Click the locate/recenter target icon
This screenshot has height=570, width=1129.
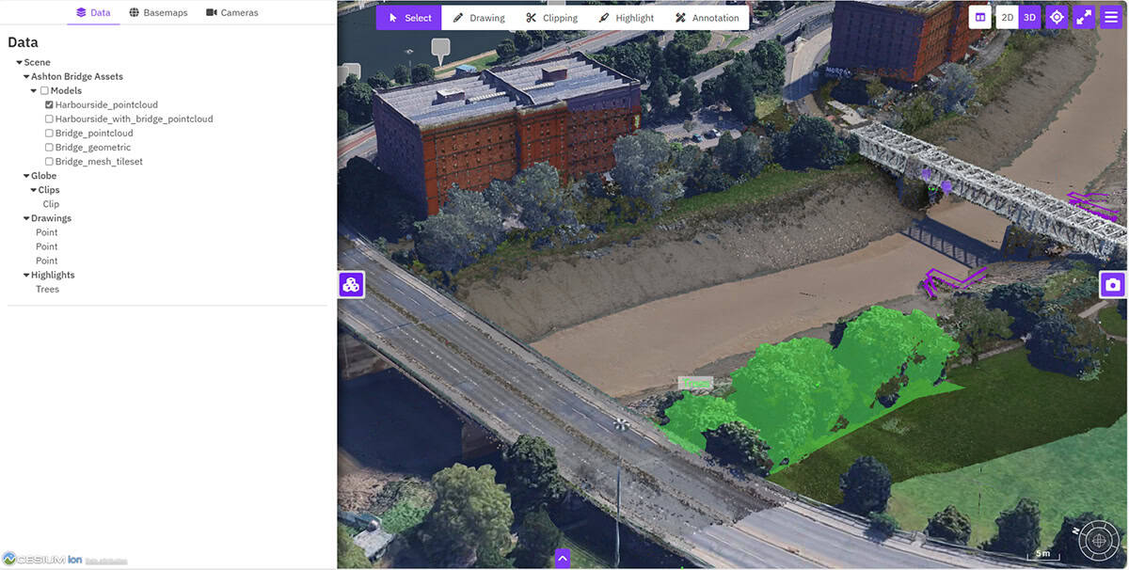[x=1057, y=17]
